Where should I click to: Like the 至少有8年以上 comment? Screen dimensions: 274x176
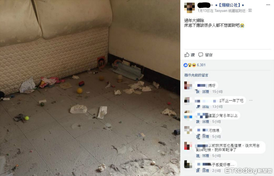(198, 122)
